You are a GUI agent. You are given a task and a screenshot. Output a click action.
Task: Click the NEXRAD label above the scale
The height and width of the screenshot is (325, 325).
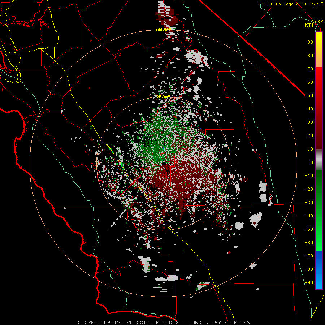coord(317,22)
